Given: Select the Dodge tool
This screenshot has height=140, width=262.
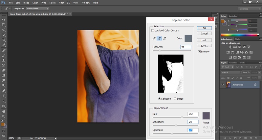Looking at the screenshot, I should point(4,85).
